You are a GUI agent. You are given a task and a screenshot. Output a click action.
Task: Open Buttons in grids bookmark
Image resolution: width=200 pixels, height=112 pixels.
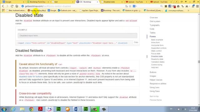(132, 10)
